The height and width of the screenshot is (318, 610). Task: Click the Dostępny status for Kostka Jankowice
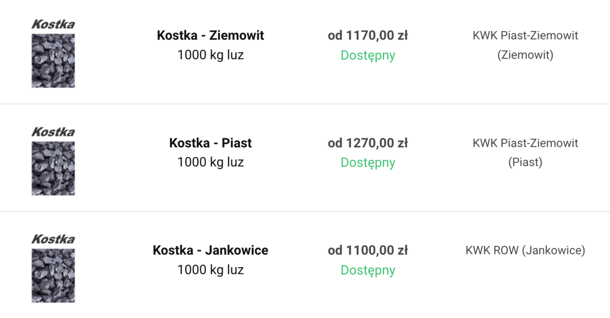368,270
